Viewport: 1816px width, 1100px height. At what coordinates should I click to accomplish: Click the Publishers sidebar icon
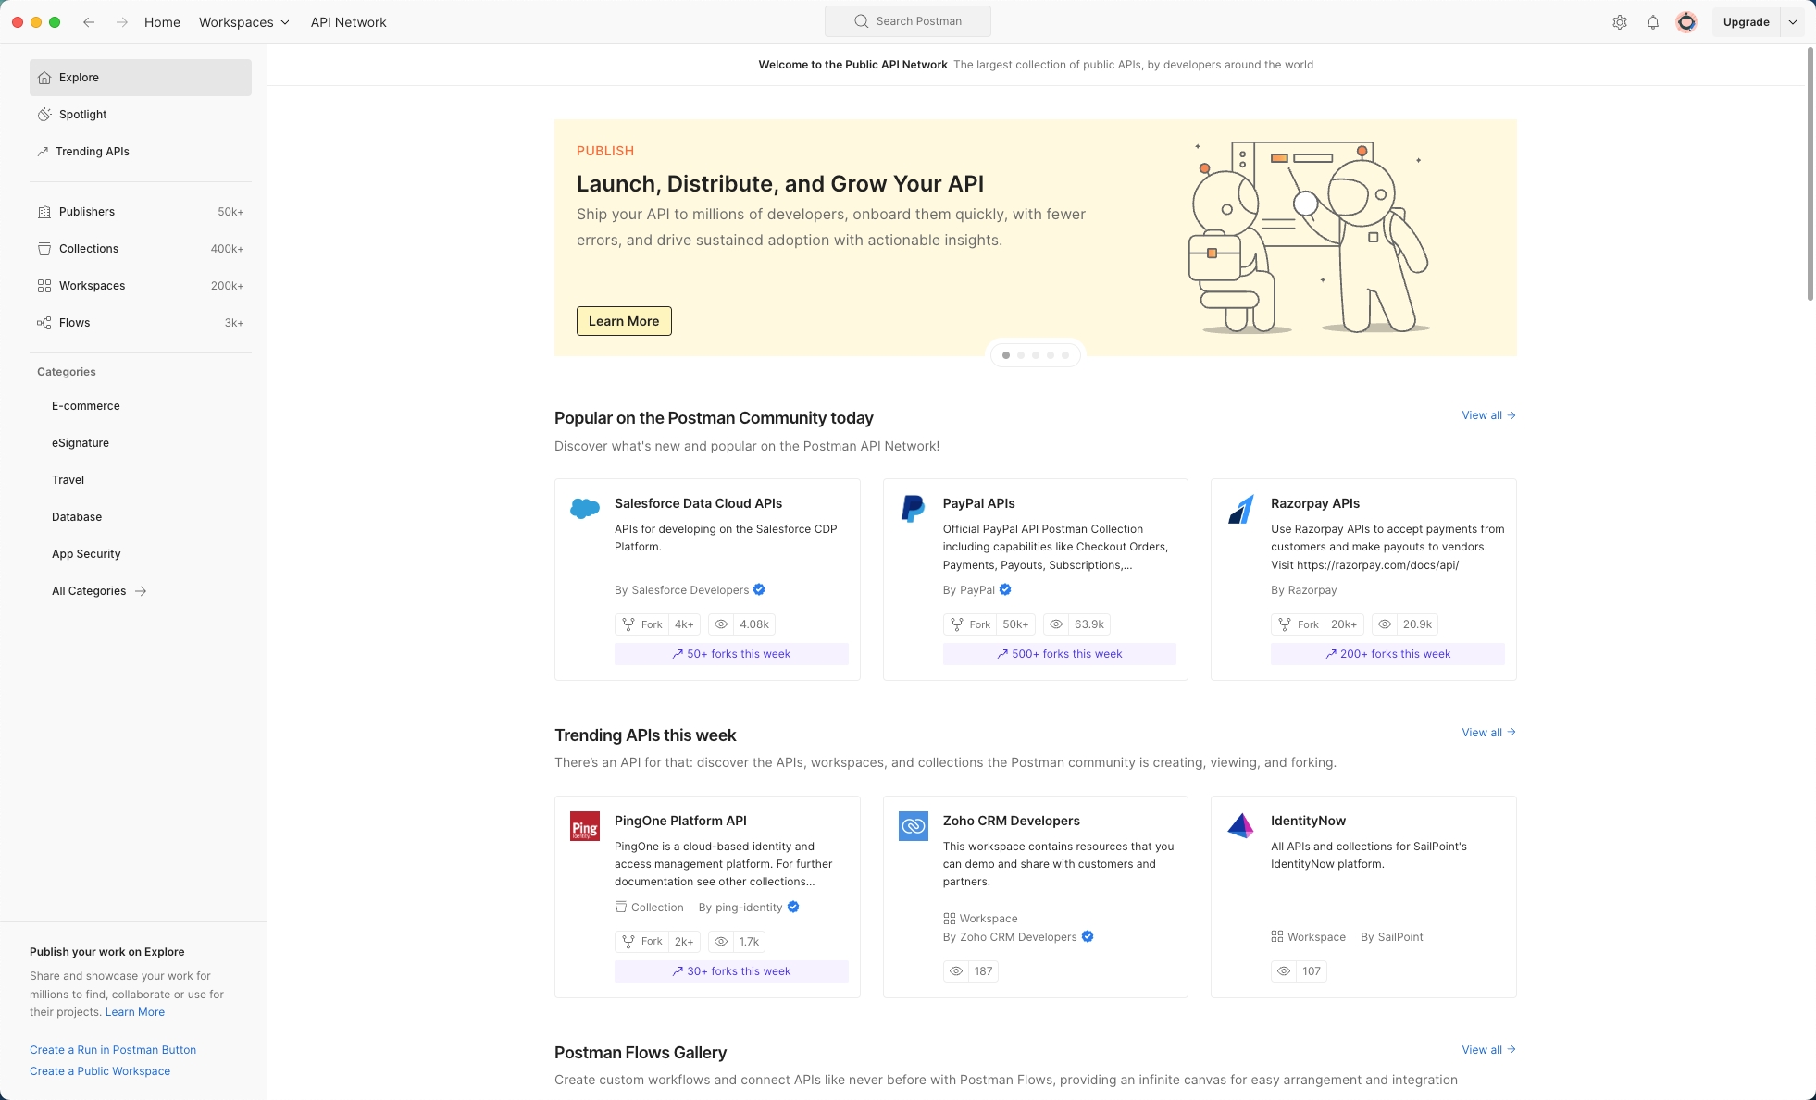(44, 212)
